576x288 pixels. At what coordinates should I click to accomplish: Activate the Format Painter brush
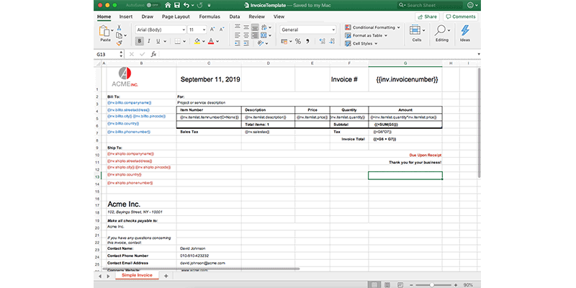[x=119, y=43]
